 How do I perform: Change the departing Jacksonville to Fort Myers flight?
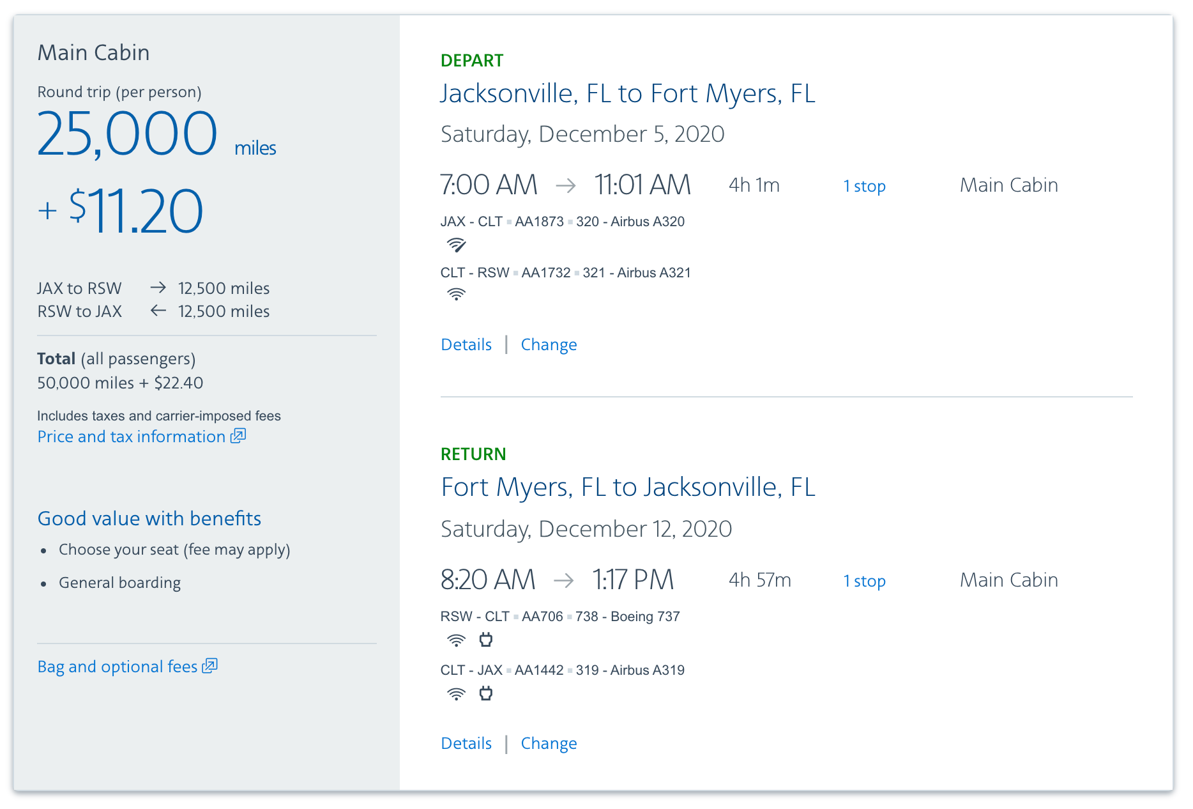(x=549, y=344)
